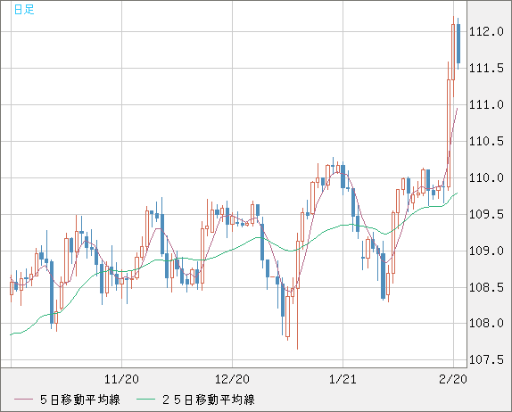Click the 2/20 date axis label
This screenshot has height=412, width=512.
[x=453, y=379]
